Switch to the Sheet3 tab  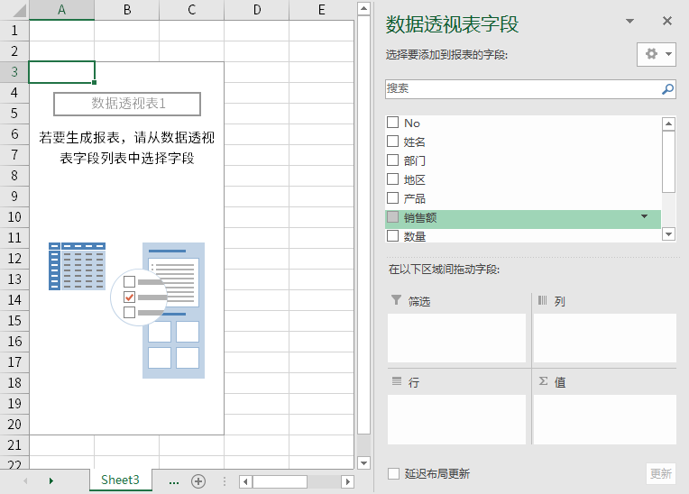(x=120, y=480)
